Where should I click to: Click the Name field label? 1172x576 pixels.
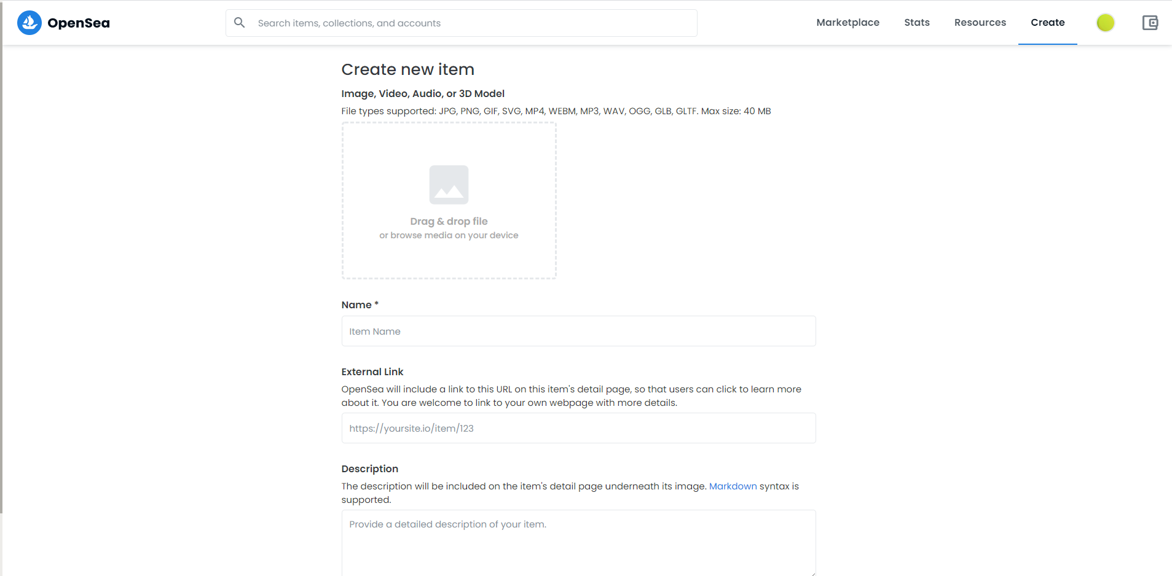pyautogui.click(x=356, y=305)
